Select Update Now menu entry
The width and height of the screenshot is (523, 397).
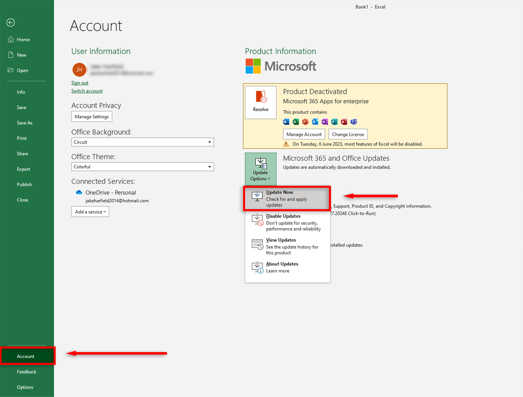pyautogui.click(x=287, y=198)
